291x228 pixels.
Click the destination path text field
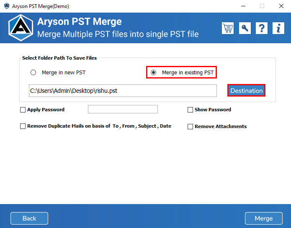(123, 91)
